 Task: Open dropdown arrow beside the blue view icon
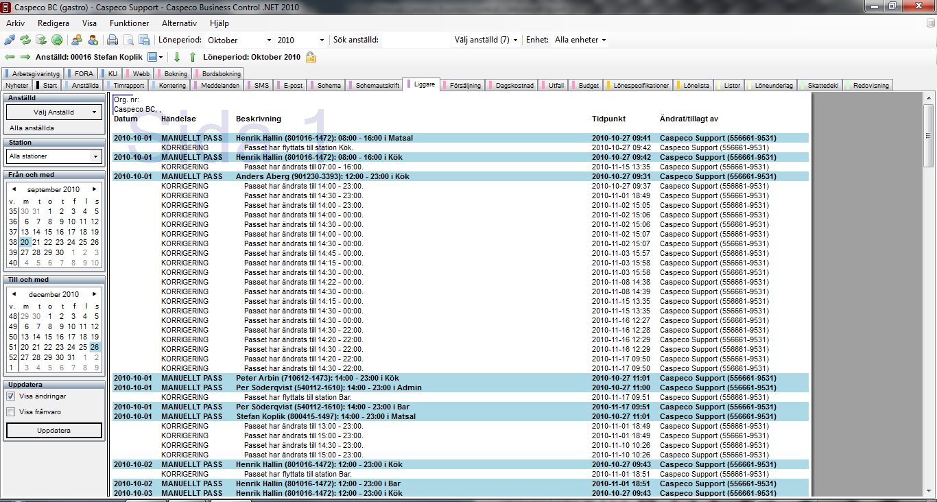click(161, 57)
